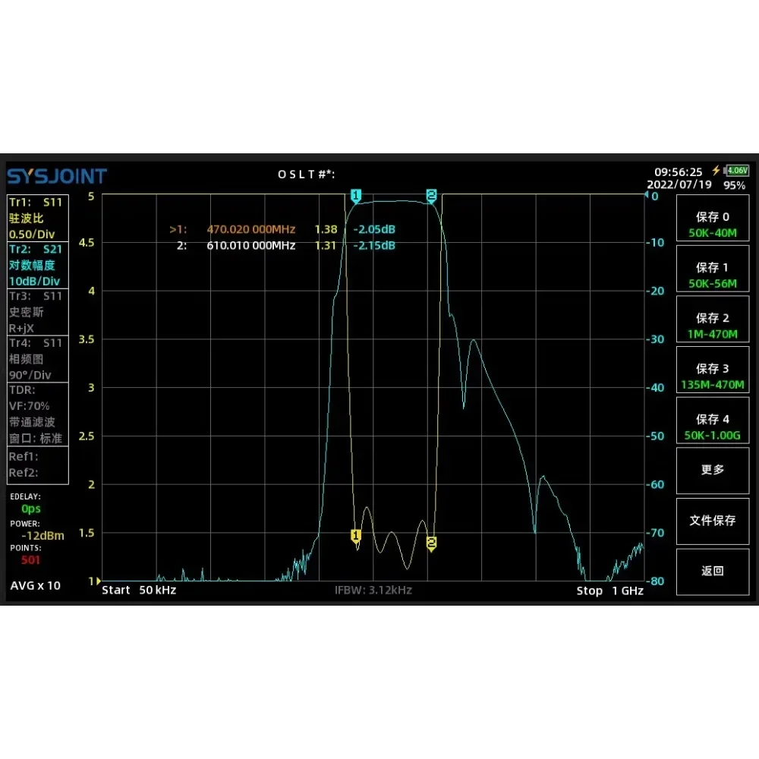759x759 pixels.
Task: Tap the 1.38 SWR value for marker 1
Action: 326,229
